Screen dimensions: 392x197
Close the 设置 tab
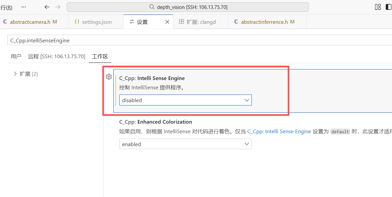coord(167,22)
